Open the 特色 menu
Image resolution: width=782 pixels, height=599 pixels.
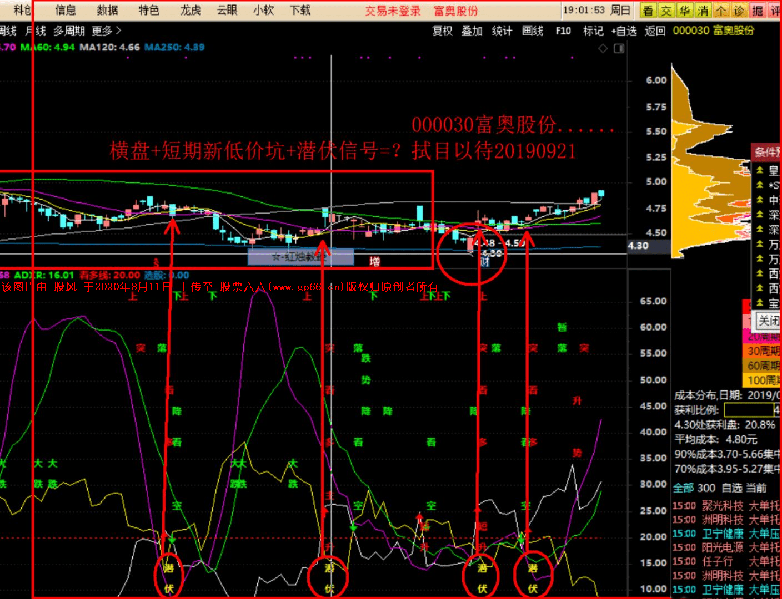pos(149,10)
